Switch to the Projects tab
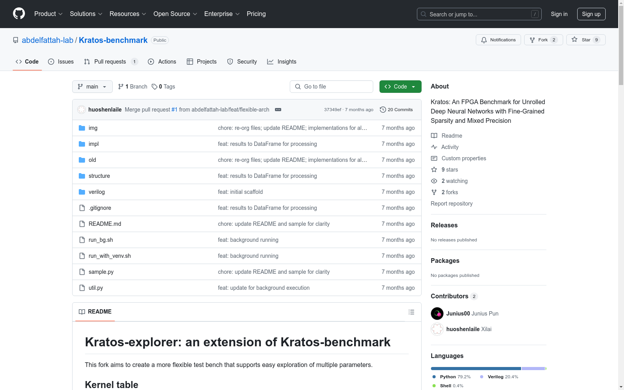The height and width of the screenshot is (390, 624). tap(202, 62)
